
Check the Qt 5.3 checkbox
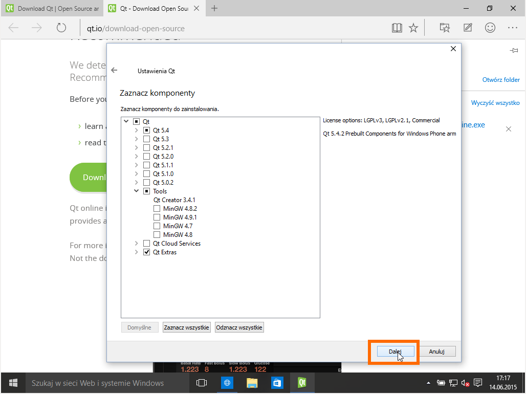146,139
